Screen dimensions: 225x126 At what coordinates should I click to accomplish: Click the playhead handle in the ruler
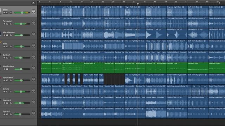[x=138, y=4]
